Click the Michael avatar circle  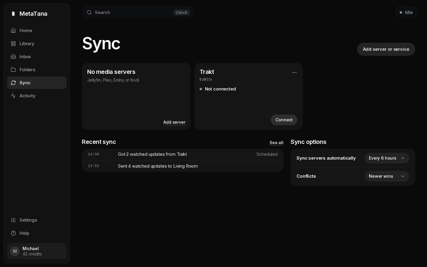(x=15, y=251)
